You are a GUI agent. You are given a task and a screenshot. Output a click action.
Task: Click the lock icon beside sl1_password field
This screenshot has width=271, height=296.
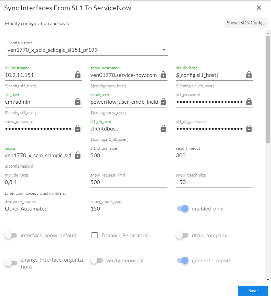pos(249,102)
